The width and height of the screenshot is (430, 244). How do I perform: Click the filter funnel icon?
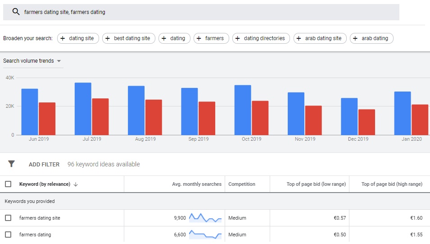[12, 164]
